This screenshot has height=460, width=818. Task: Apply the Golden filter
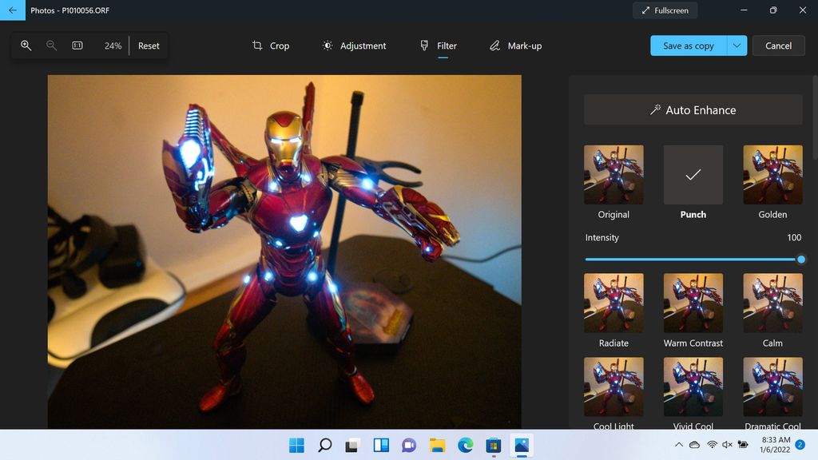click(x=772, y=174)
